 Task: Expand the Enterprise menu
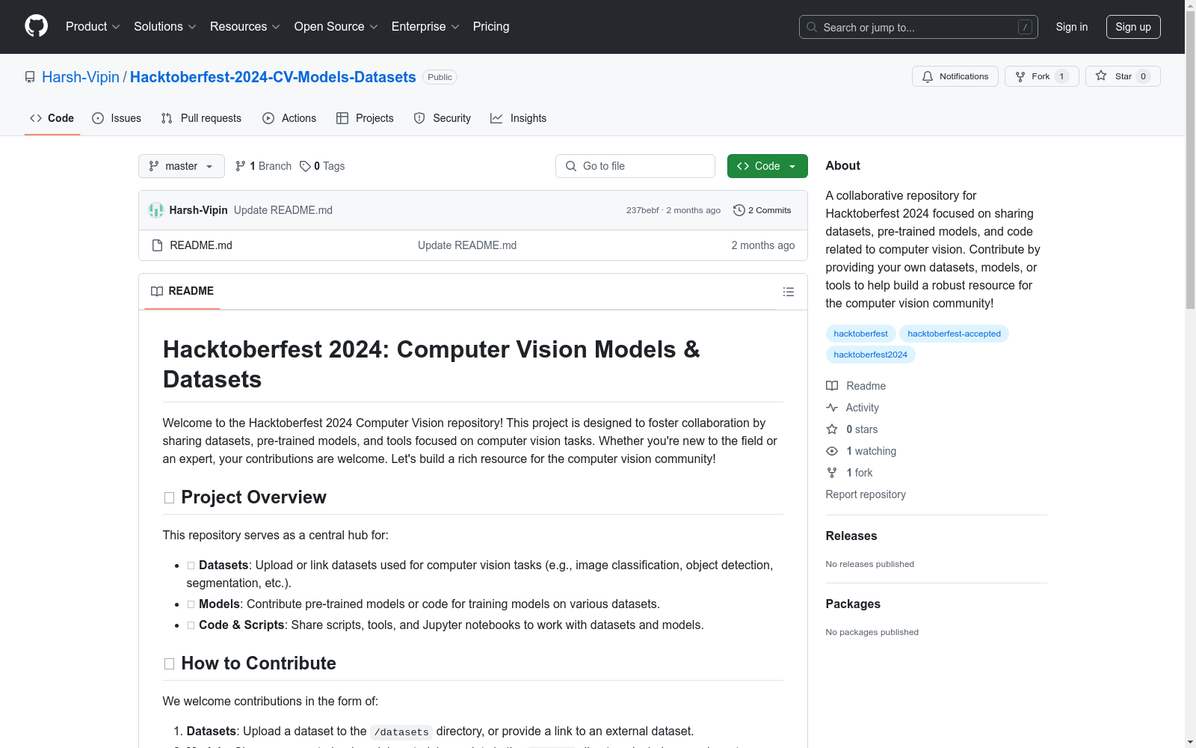coord(425,27)
